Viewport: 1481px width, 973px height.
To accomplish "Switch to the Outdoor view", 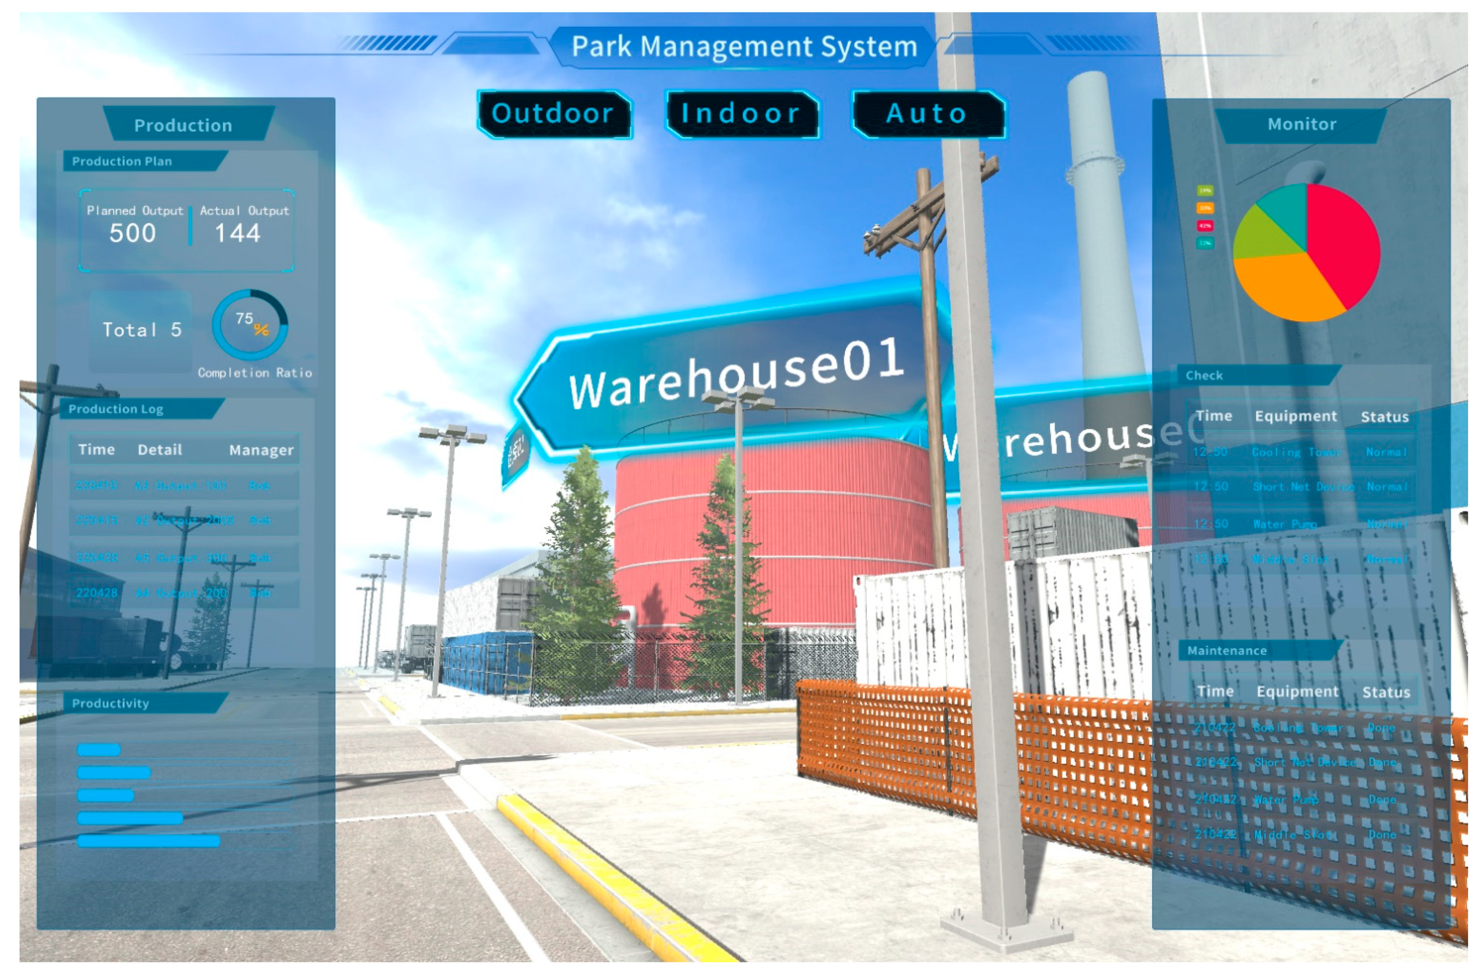I will tap(553, 114).
